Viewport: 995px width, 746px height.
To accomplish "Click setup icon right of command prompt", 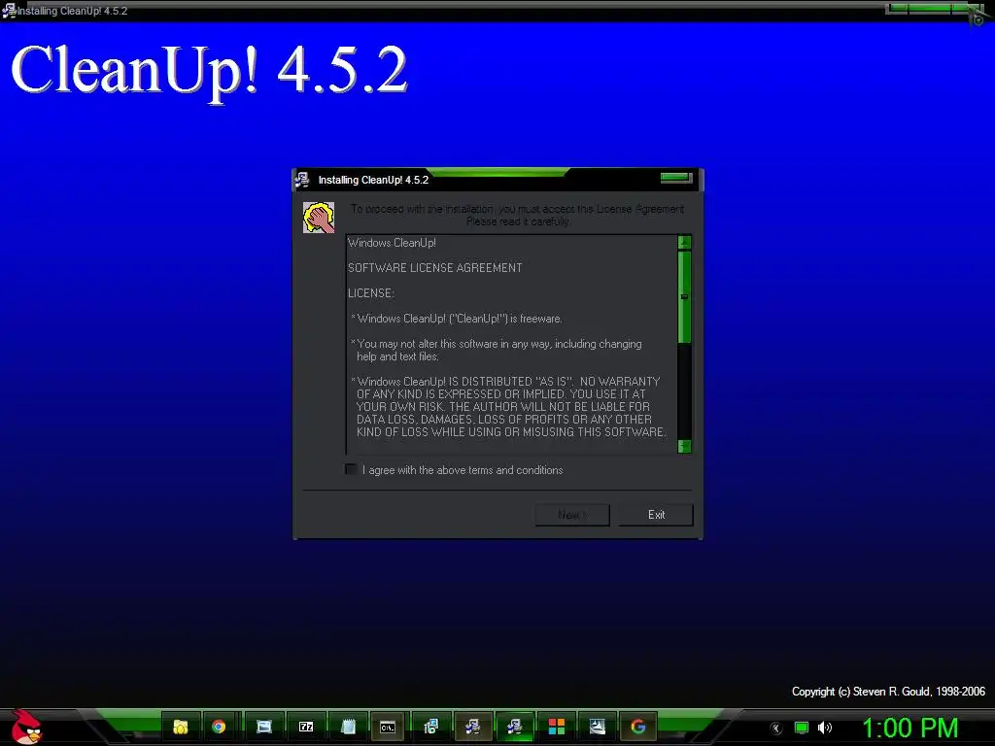I will click(x=430, y=727).
